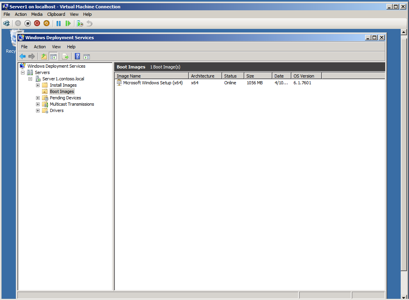Expand the Drivers node
This screenshot has height=300, width=409.
pos(38,110)
